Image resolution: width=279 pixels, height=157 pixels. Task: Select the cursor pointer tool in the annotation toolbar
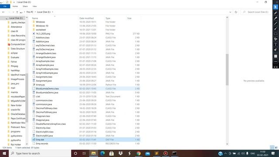tap(276, 7)
